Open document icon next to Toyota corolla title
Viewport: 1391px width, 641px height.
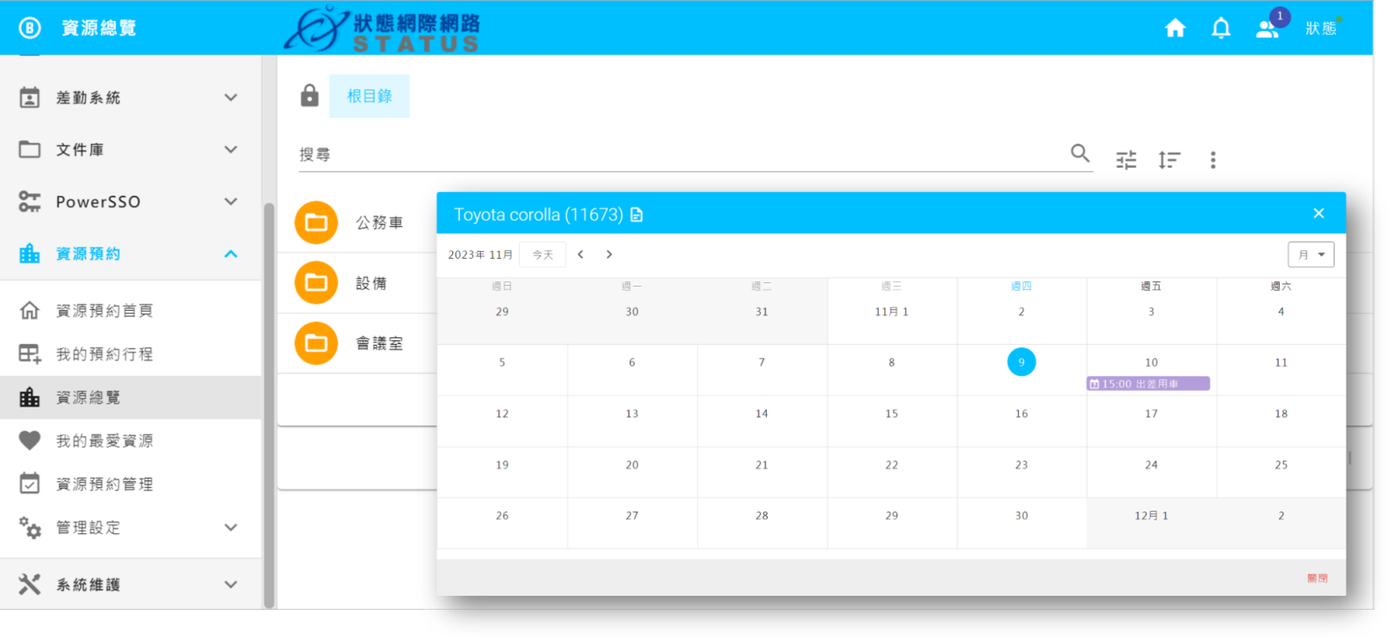tap(636, 215)
